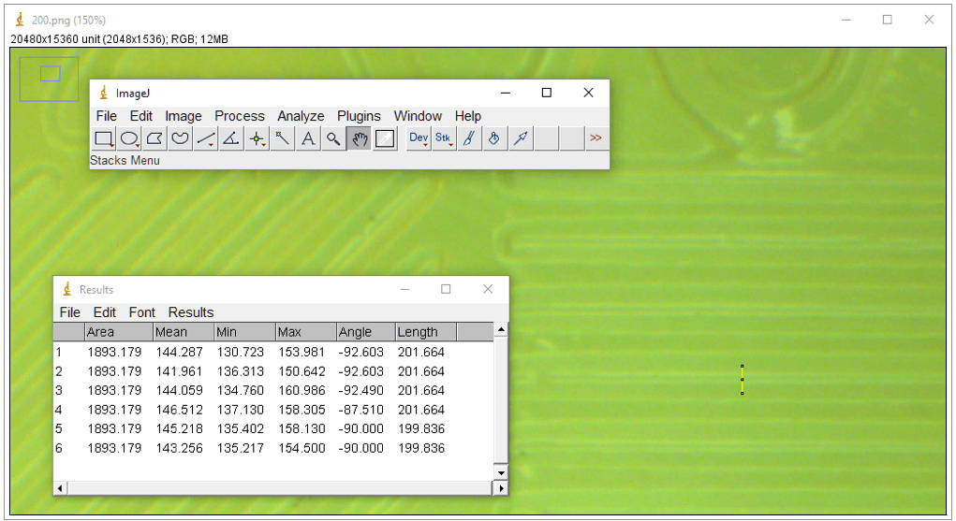This screenshot has width=956, height=521.
Task: Click the Color picker eyedropper tool
Action: click(384, 139)
